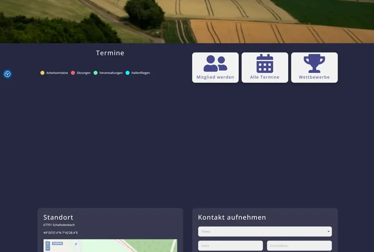374x252 pixels.
Task: Focus the Name input field
Action: pyautogui.click(x=230, y=246)
